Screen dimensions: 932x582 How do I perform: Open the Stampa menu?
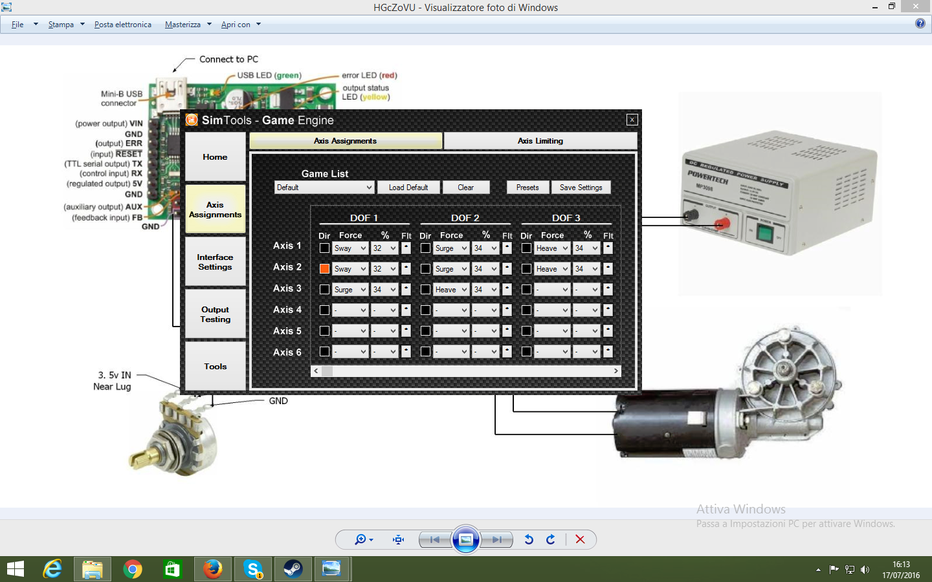(61, 25)
